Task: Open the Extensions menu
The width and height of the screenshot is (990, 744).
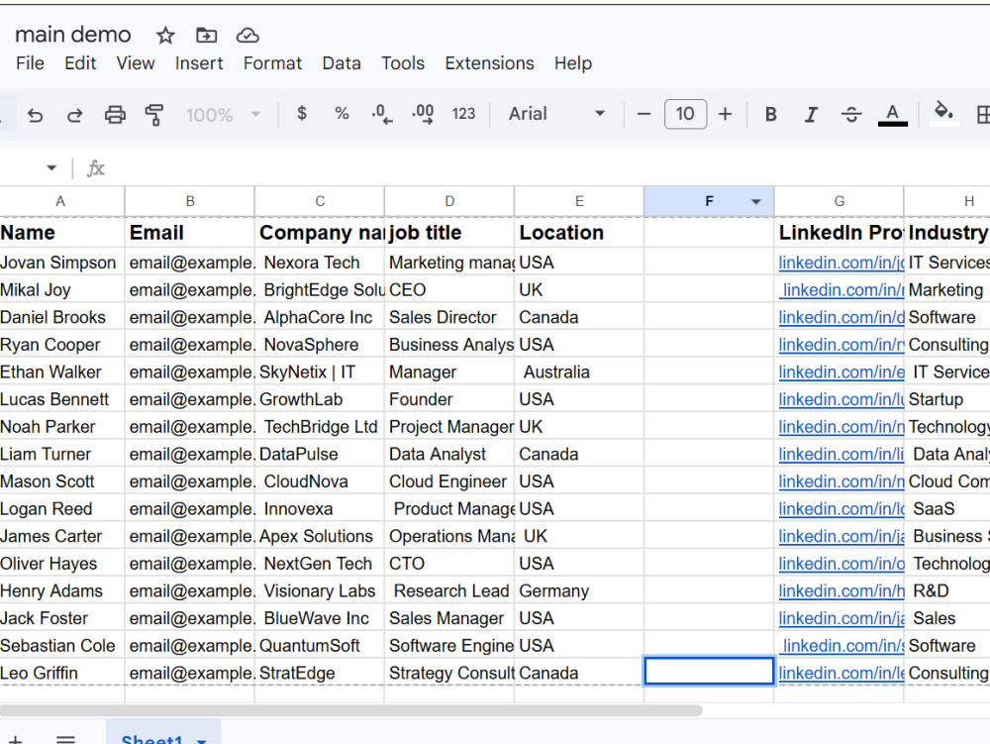Action: coord(489,63)
